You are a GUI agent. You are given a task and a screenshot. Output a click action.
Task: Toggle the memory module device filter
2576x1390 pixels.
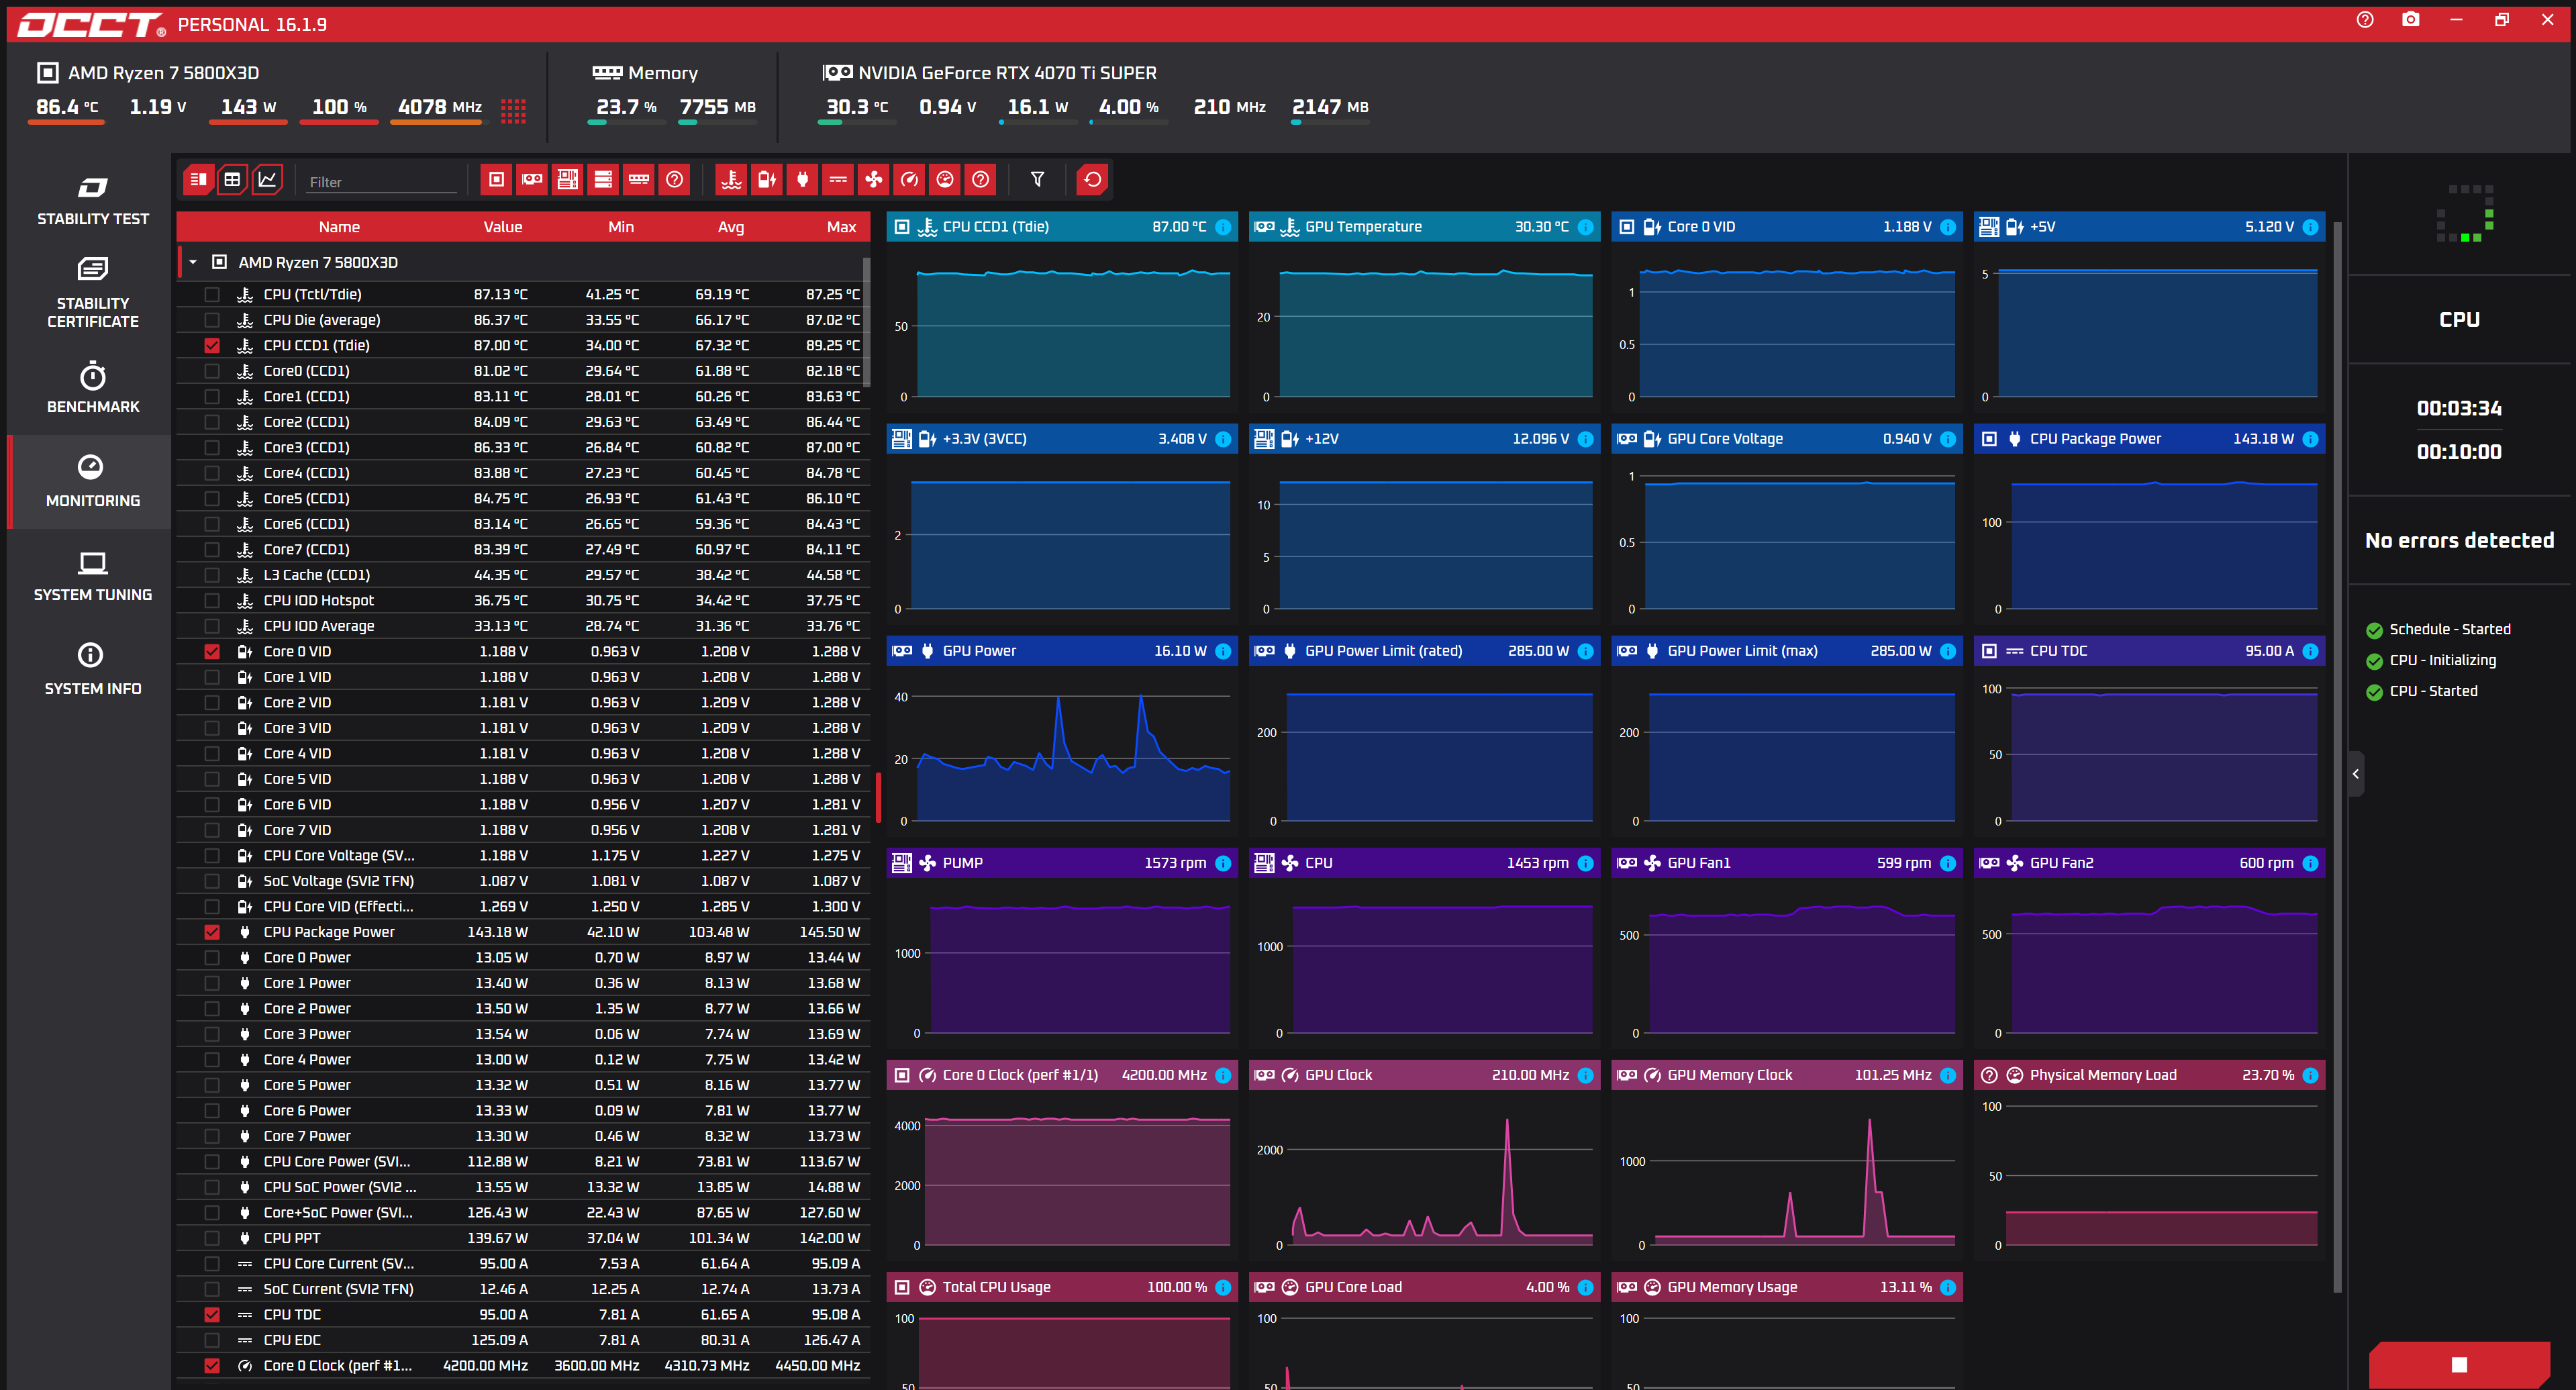tap(639, 180)
